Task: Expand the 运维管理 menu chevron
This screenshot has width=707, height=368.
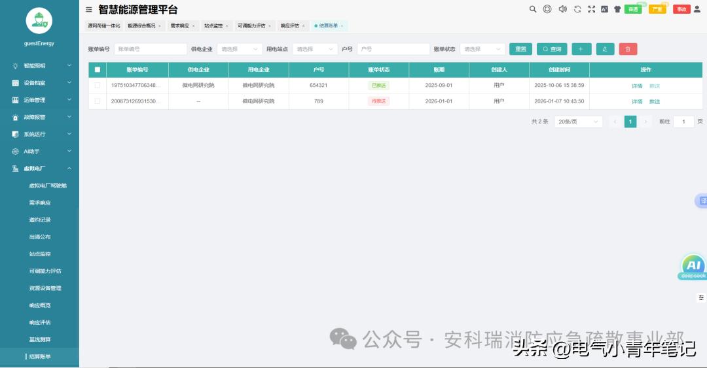Action: (69, 99)
